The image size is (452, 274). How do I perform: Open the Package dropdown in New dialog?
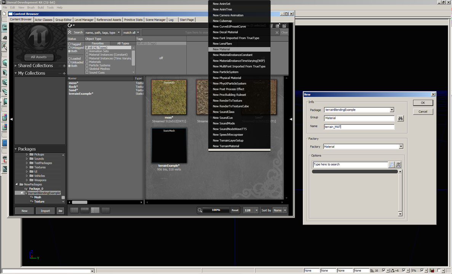tap(392, 110)
